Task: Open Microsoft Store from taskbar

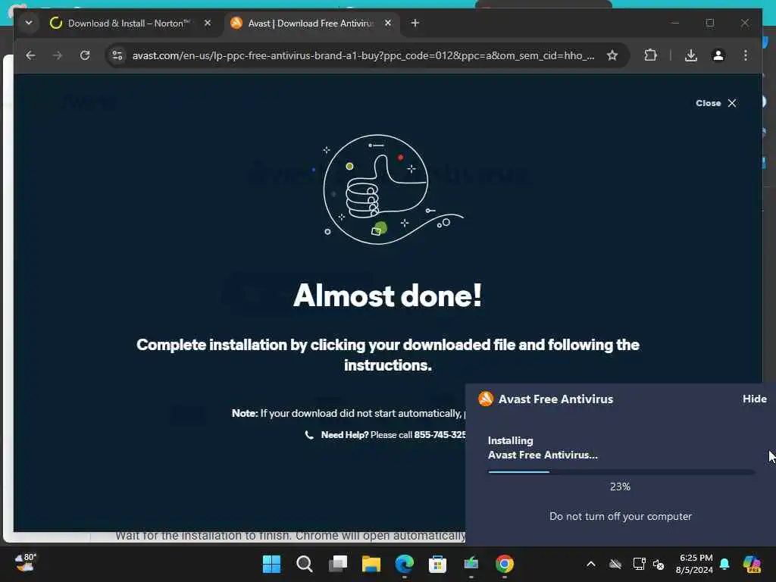Action: pyautogui.click(x=437, y=564)
